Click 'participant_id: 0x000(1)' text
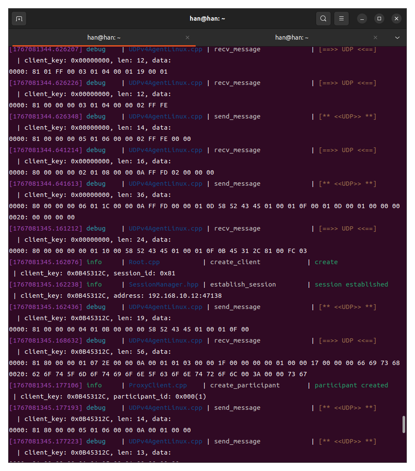The height and width of the screenshot is (471, 415). pos(160,397)
